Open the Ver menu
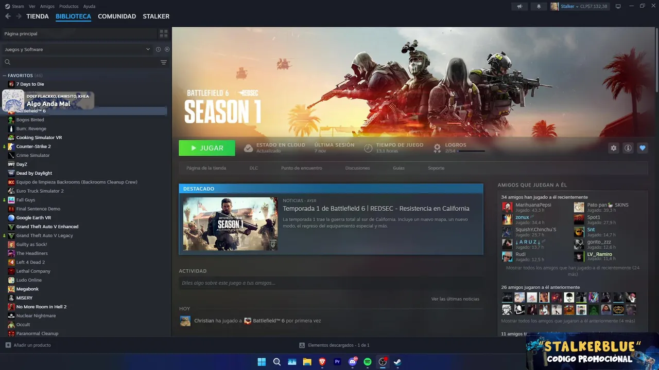 click(x=32, y=6)
